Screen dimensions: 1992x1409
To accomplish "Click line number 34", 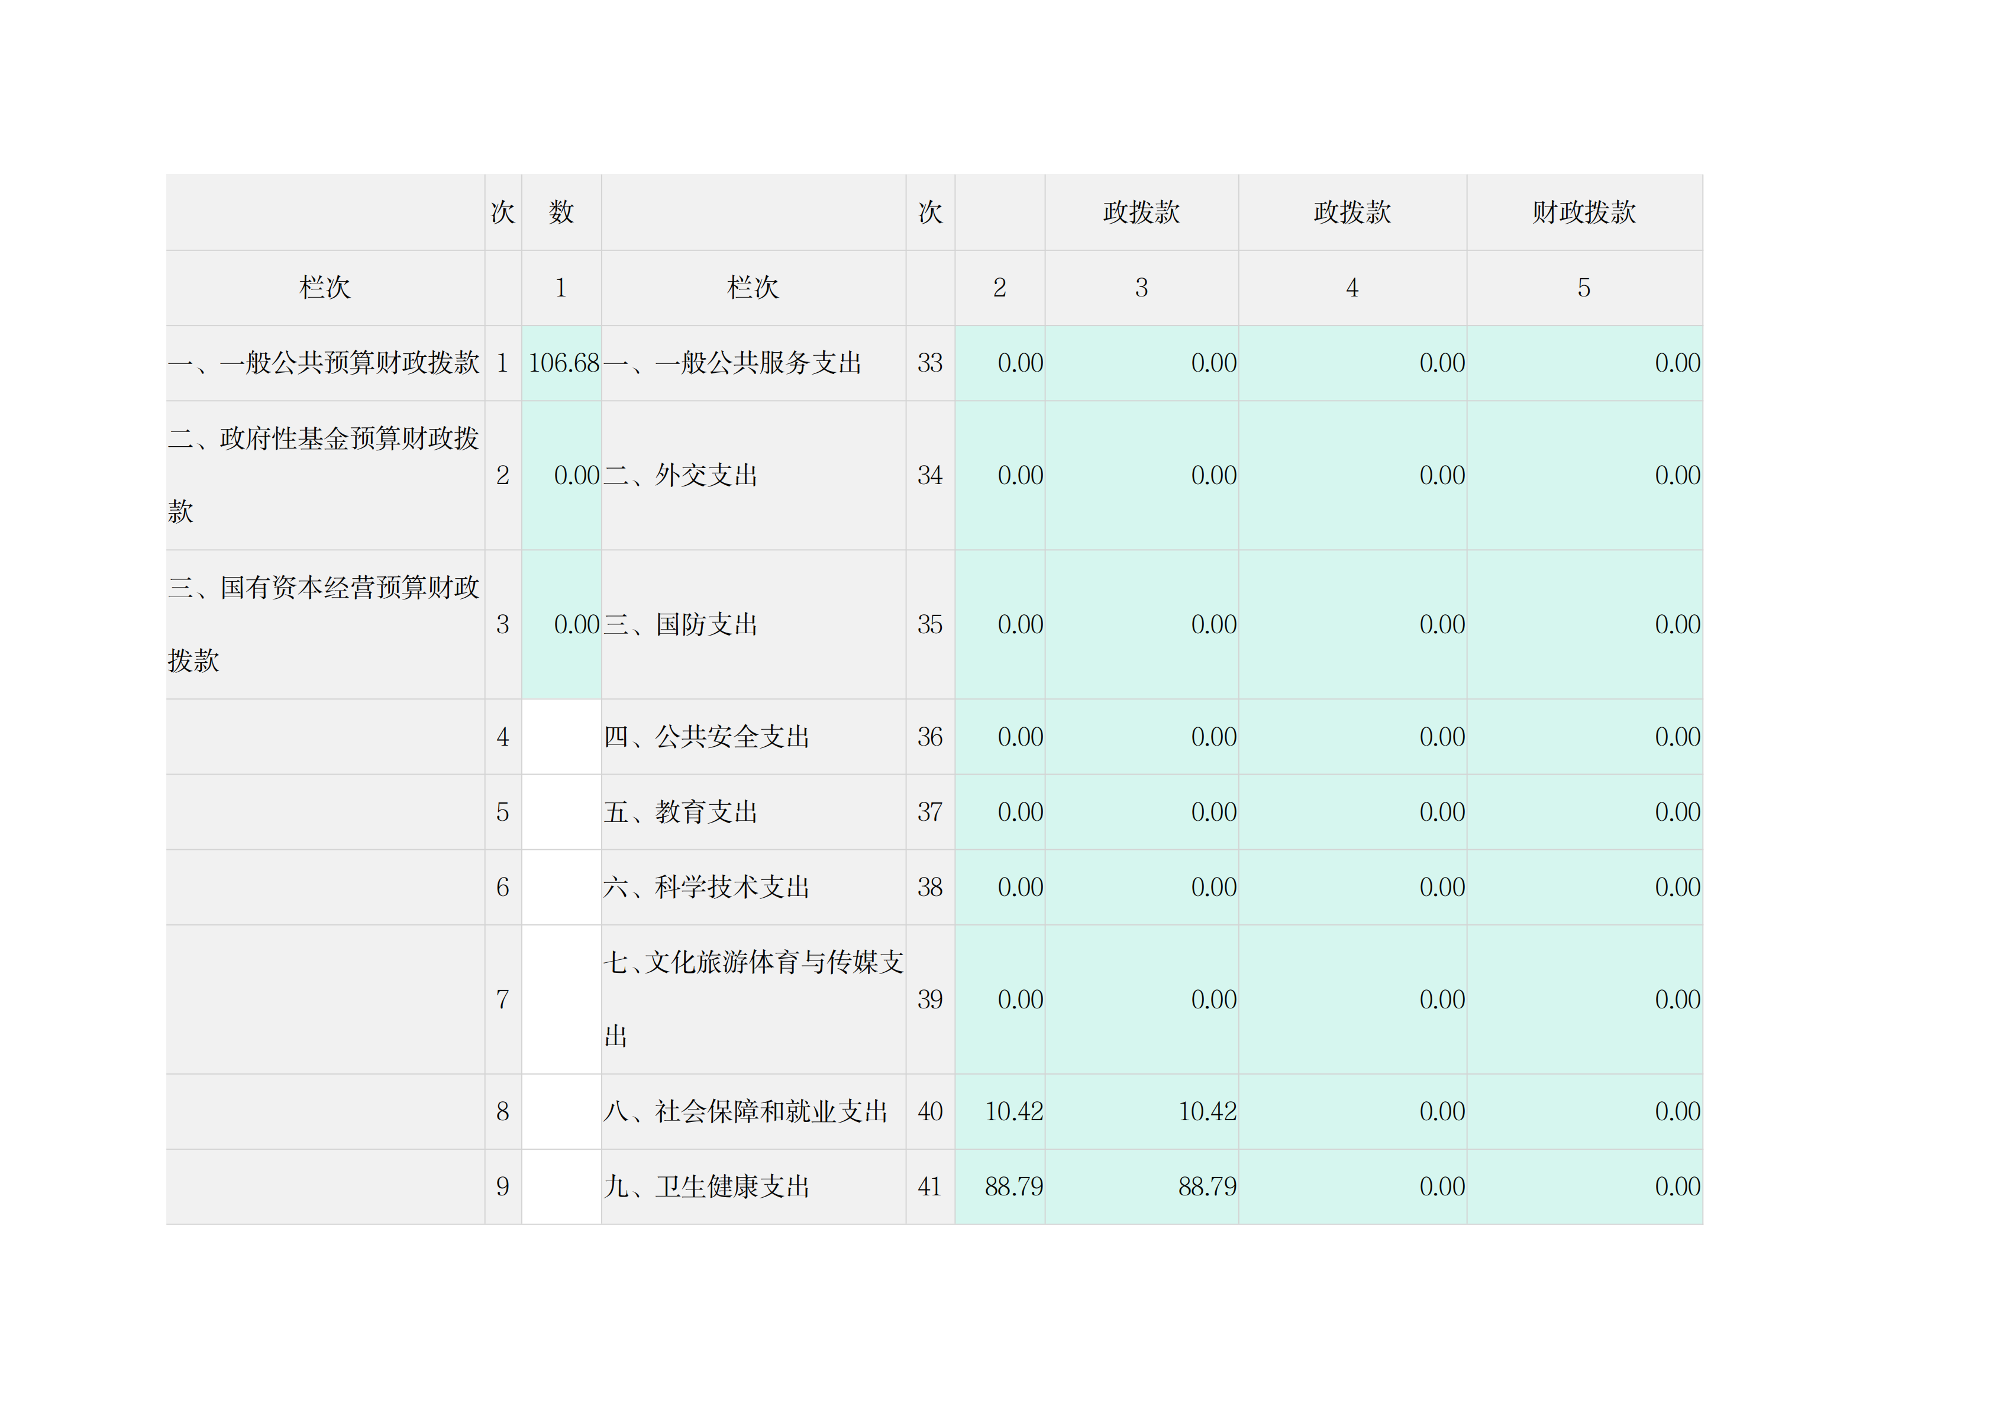I will click(930, 475).
